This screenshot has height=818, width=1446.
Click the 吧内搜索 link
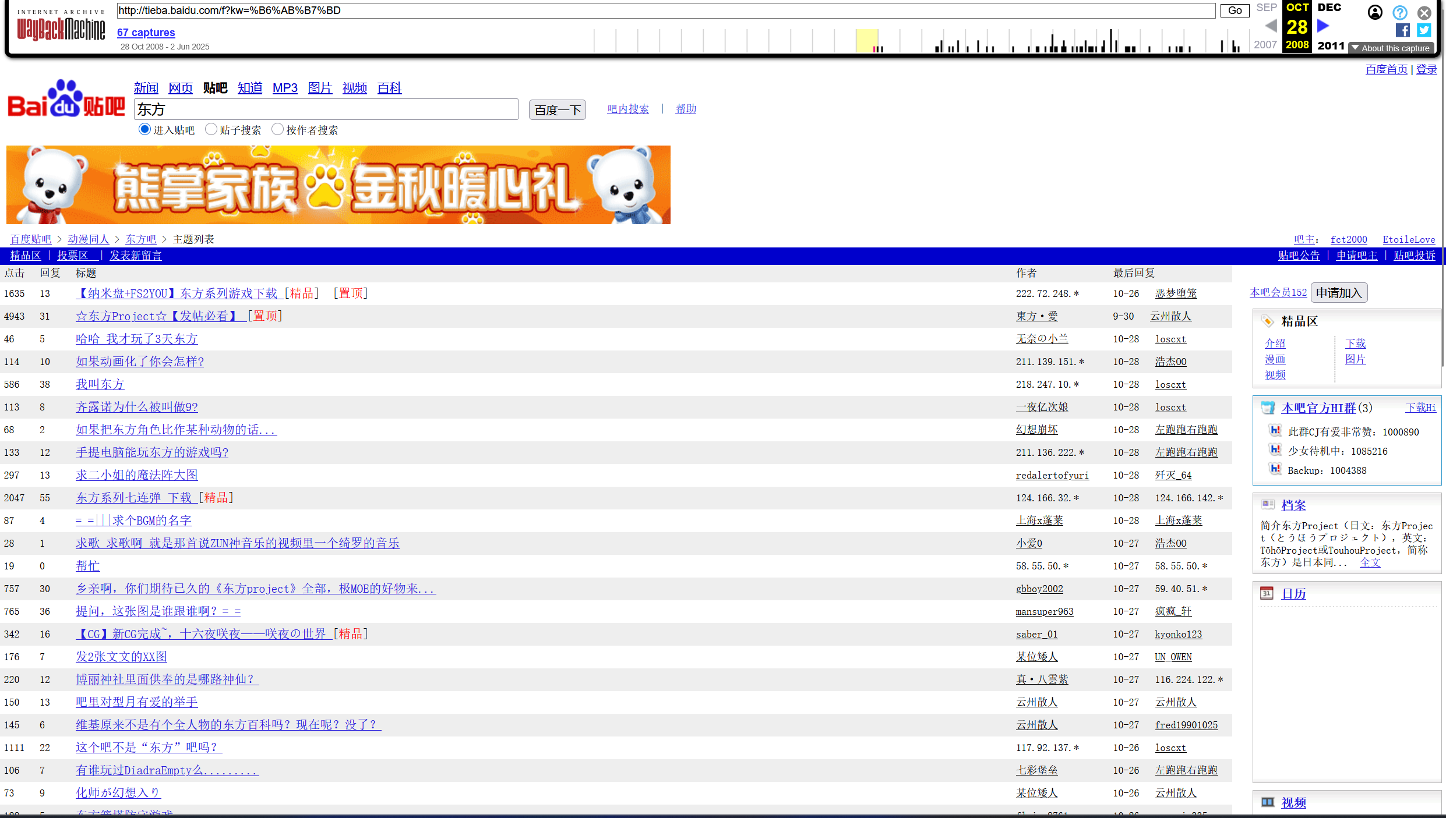click(x=628, y=109)
